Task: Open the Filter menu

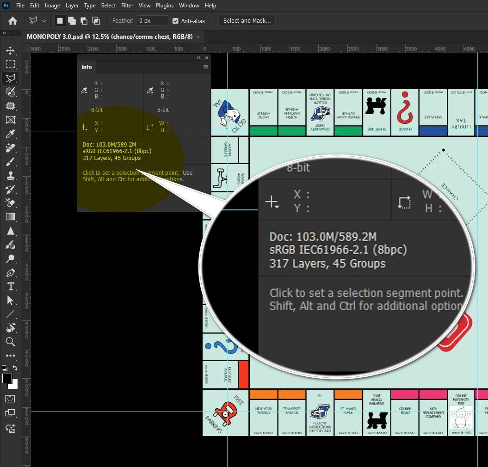Action: click(x=127, y=6)
